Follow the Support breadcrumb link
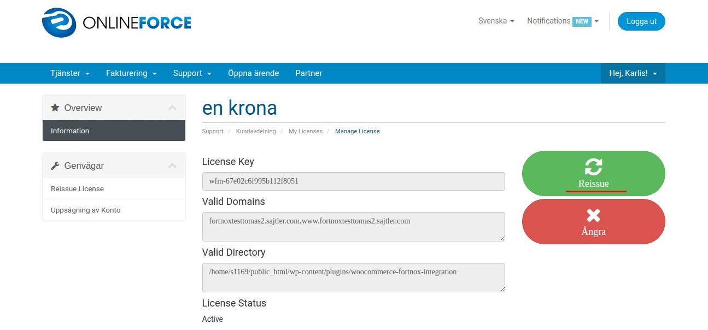 (213, 131)
